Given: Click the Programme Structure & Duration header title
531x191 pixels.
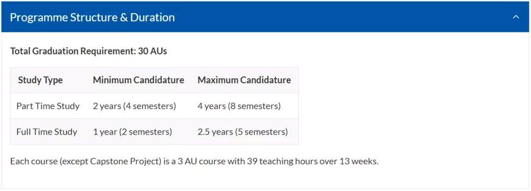Looking at the screenshot, I should point(92,17).
